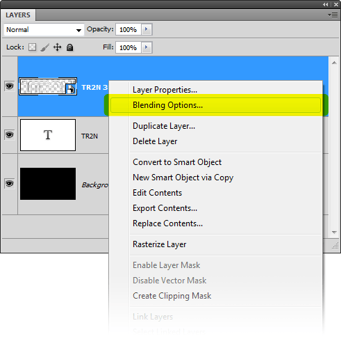Choose Convert to Smart Object
Screen dimensions: 341x346
(177, 162)
